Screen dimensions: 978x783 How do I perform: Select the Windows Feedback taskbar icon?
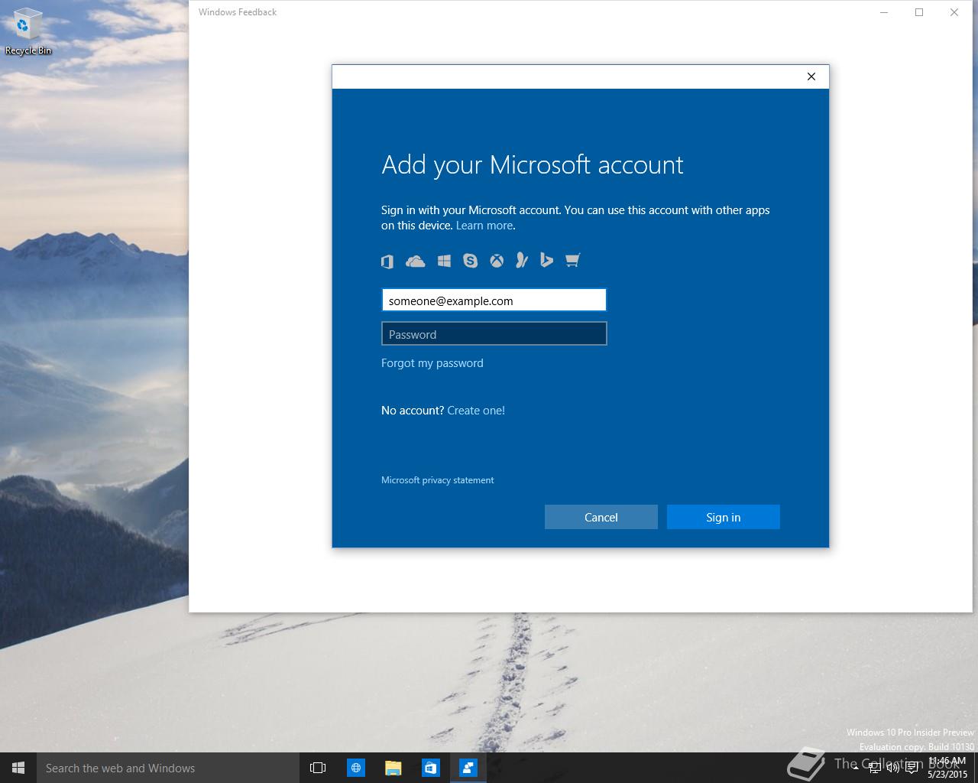tap(468, 768)
